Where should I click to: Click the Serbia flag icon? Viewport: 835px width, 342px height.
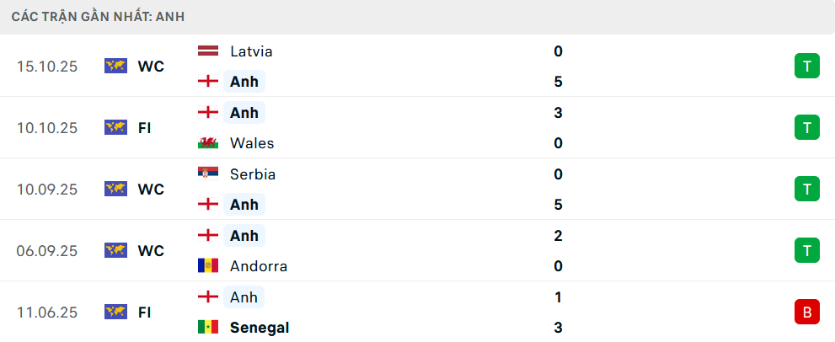point(207,174)
